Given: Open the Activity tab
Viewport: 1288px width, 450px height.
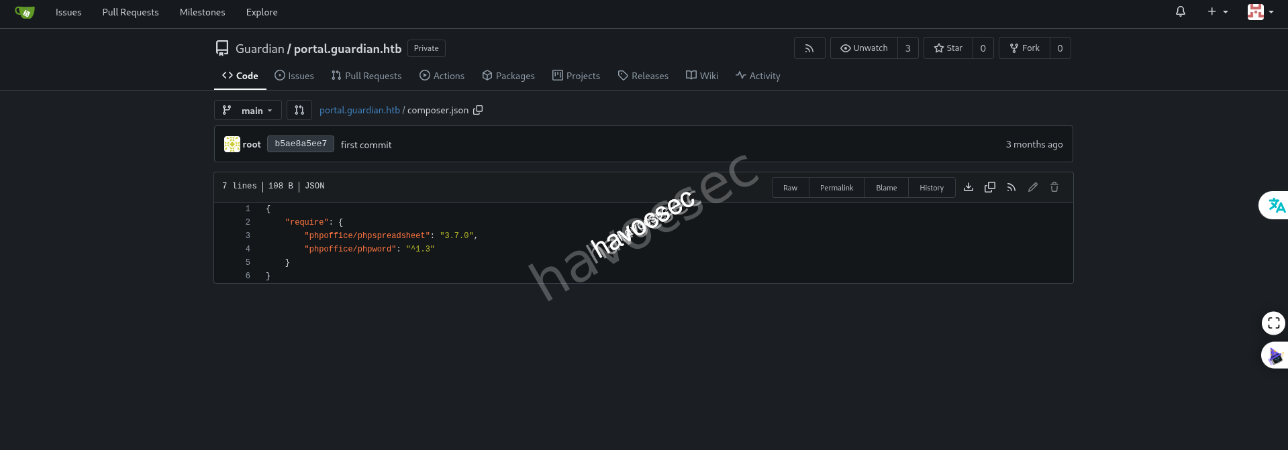Looking at the screenshot, I should pos(758,76).
